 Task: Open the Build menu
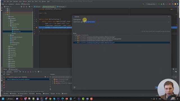pos(29,1)
